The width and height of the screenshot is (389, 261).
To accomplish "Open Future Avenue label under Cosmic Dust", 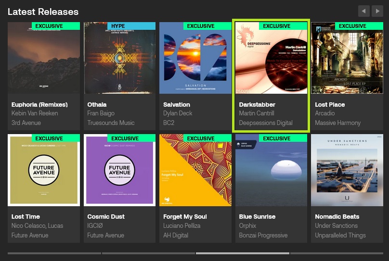I will 105,235.
